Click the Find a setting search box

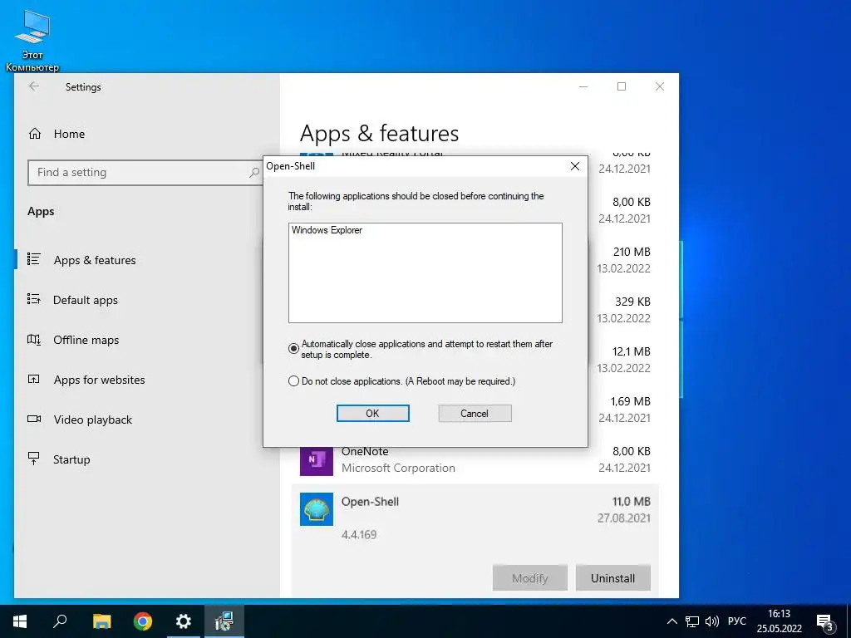pos(145,173)
